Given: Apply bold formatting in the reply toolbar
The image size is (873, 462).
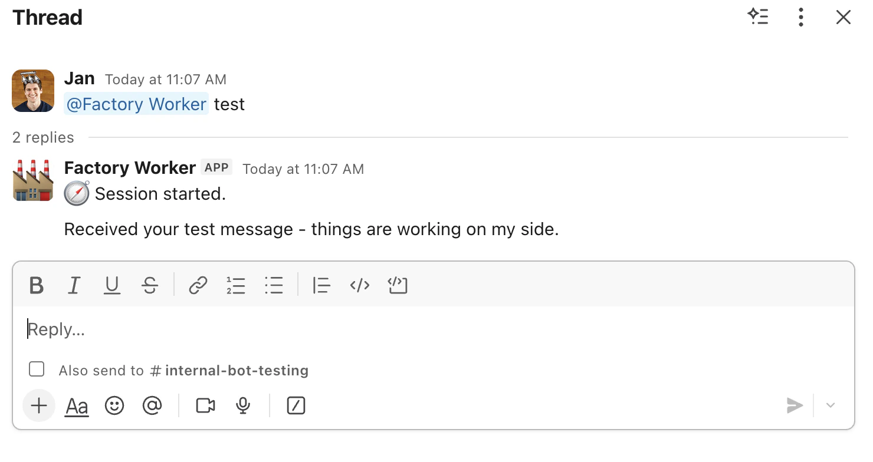Looking at the screenshot, I should tap(36, 286).
